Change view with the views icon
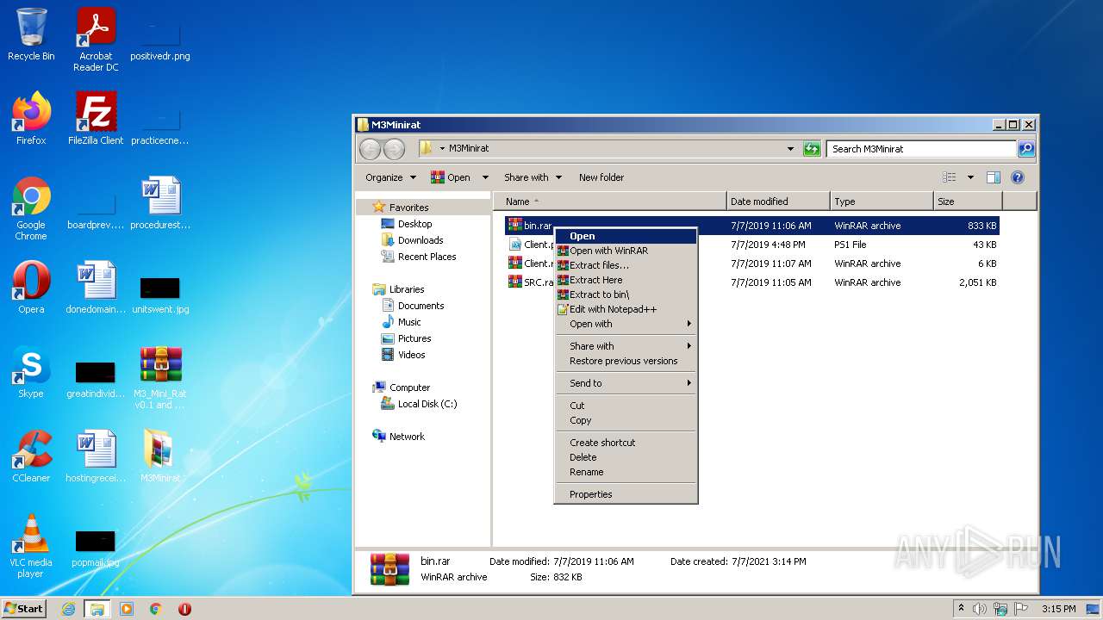Image resolution: width=1103 pixels, height=620 pixels. [950, 177]
